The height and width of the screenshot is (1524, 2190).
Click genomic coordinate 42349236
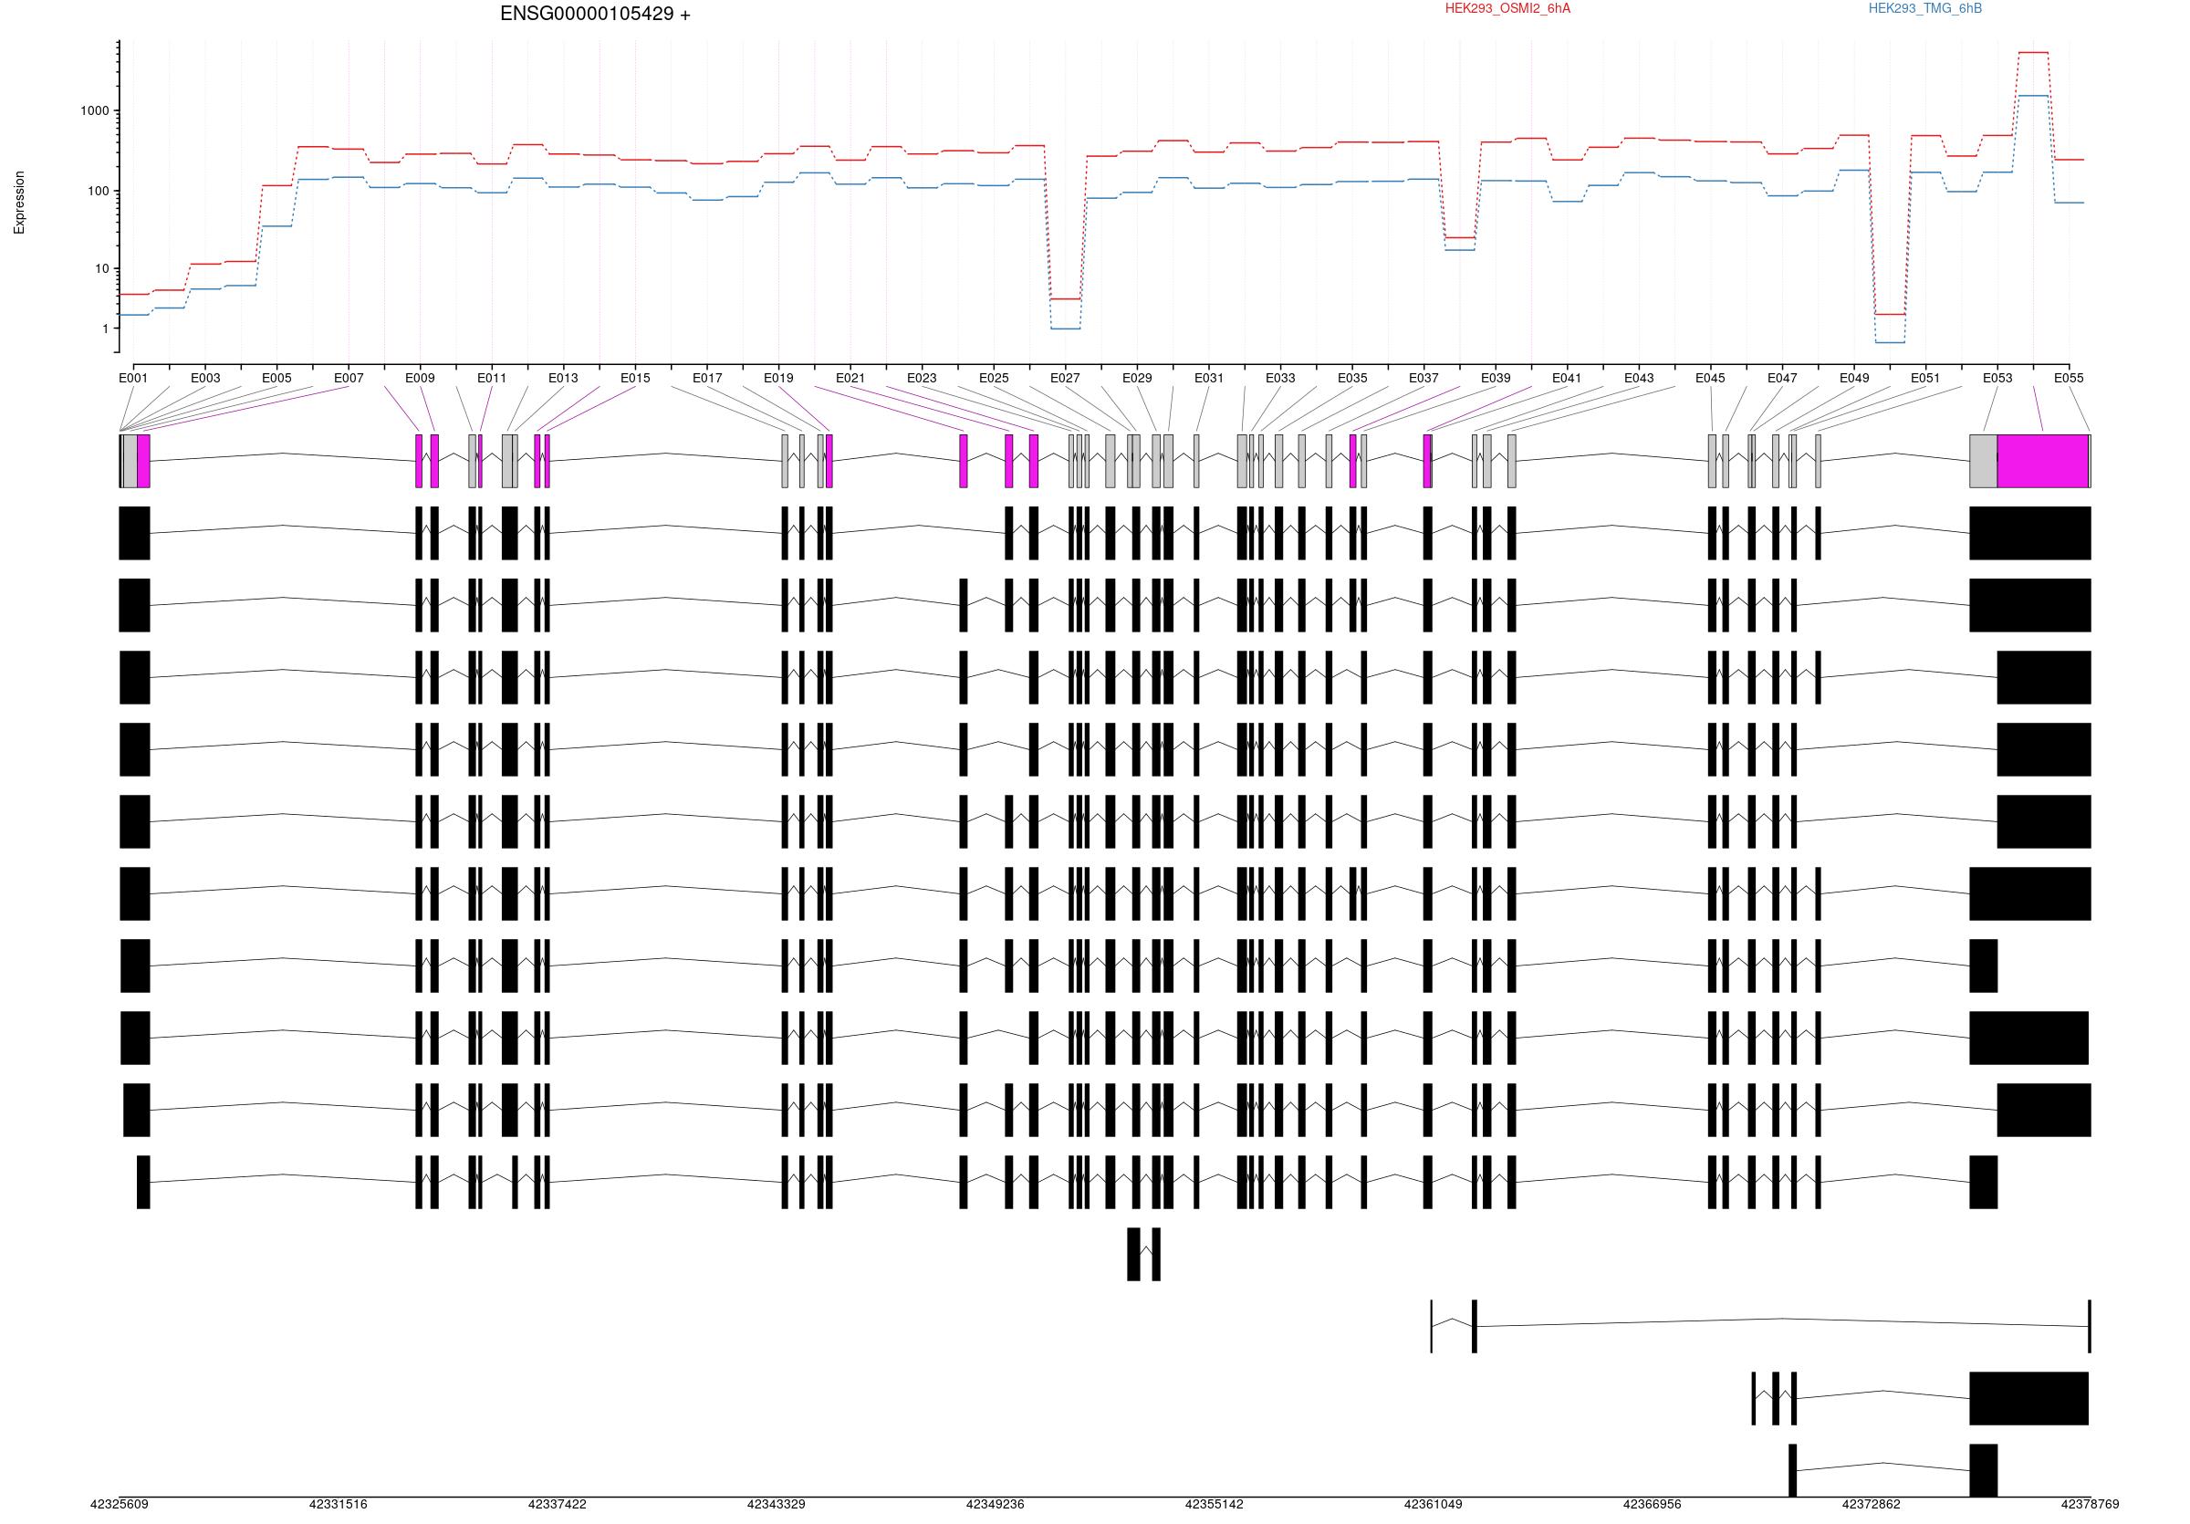tap(996, 1504)
